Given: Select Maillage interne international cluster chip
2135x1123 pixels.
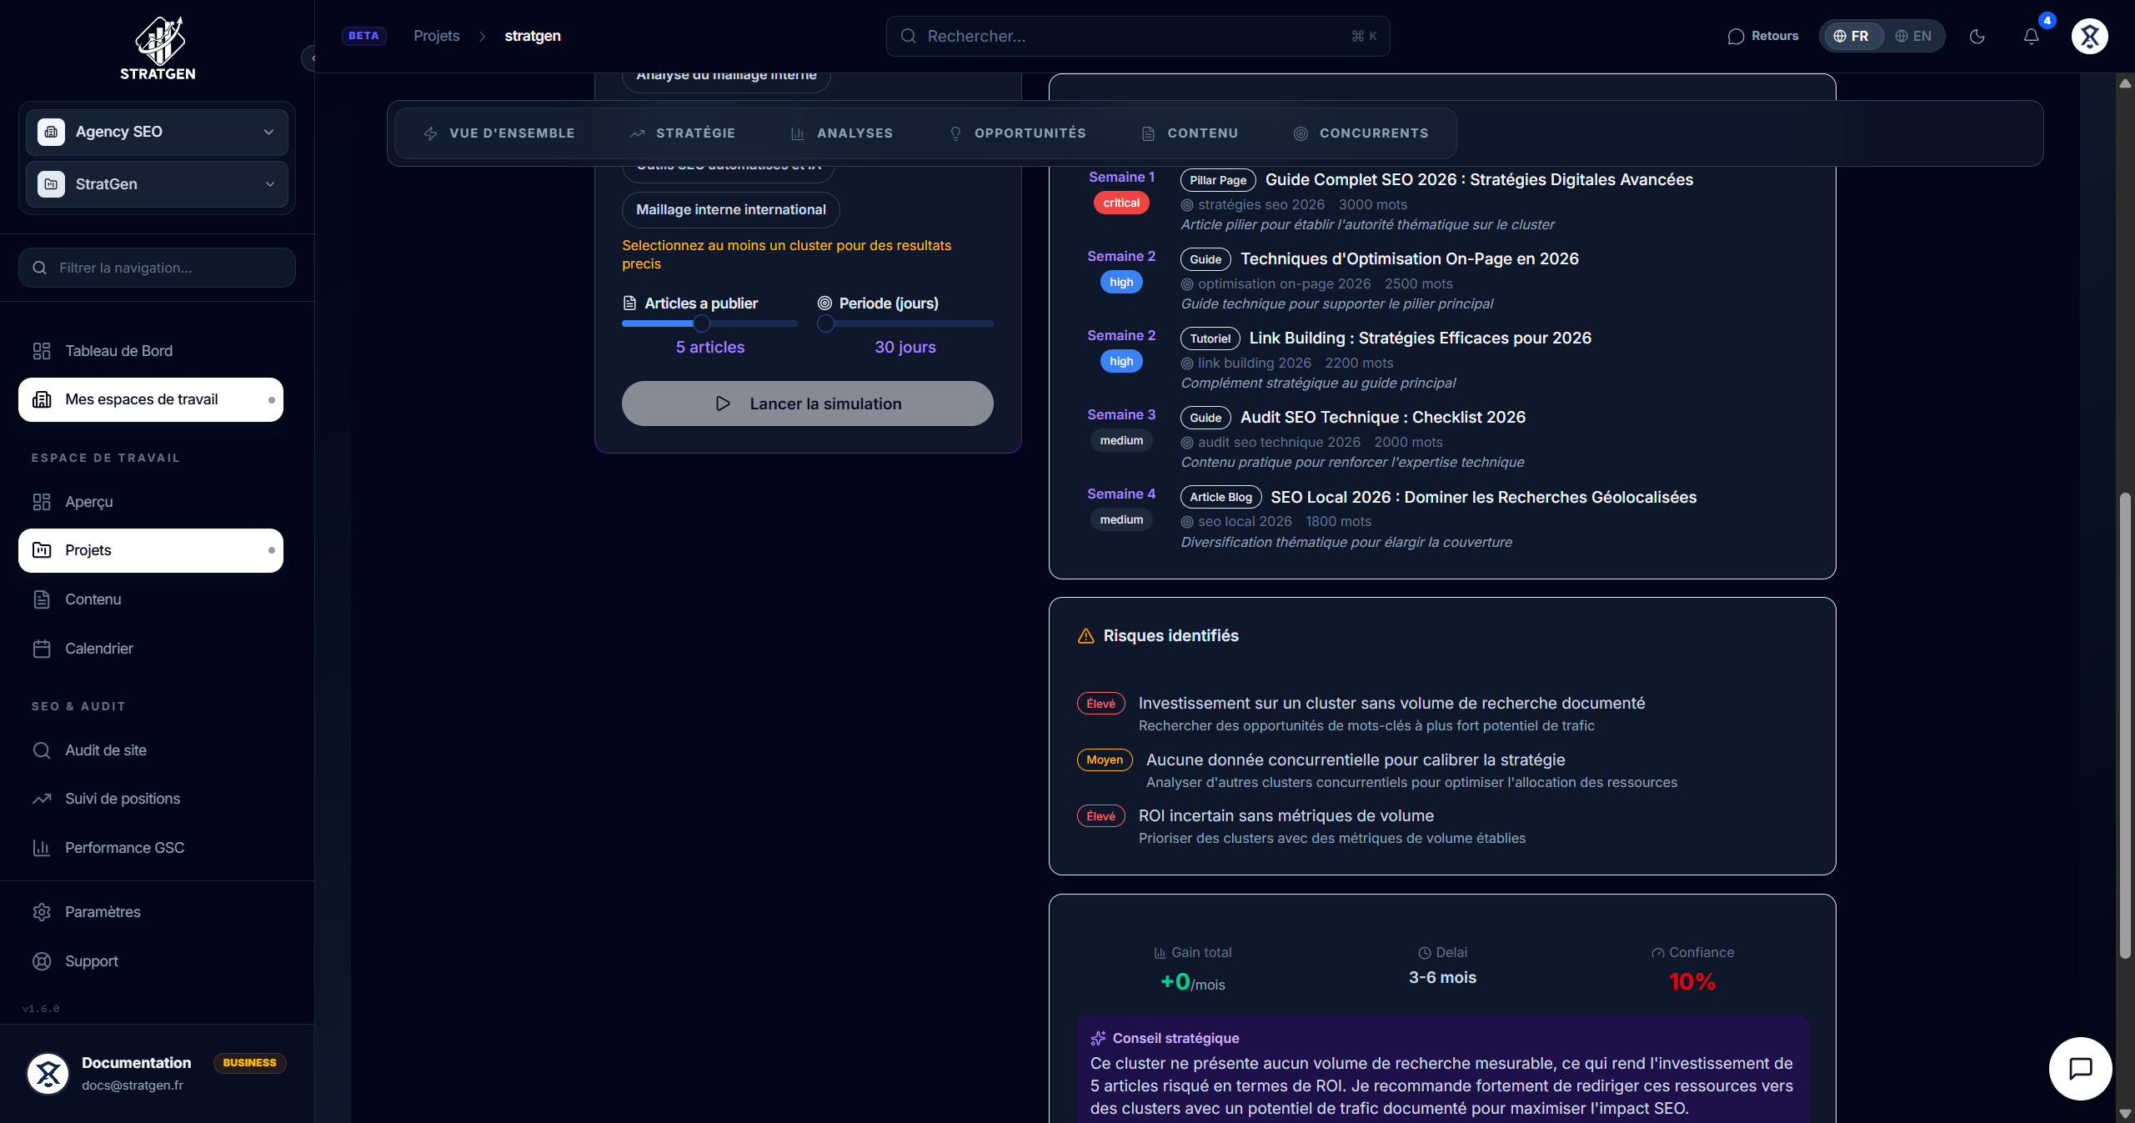Looking at the screenshot, I should (730, 210).
